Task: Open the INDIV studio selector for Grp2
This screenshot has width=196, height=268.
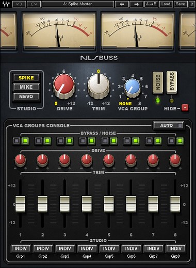Action: point(43,248)
